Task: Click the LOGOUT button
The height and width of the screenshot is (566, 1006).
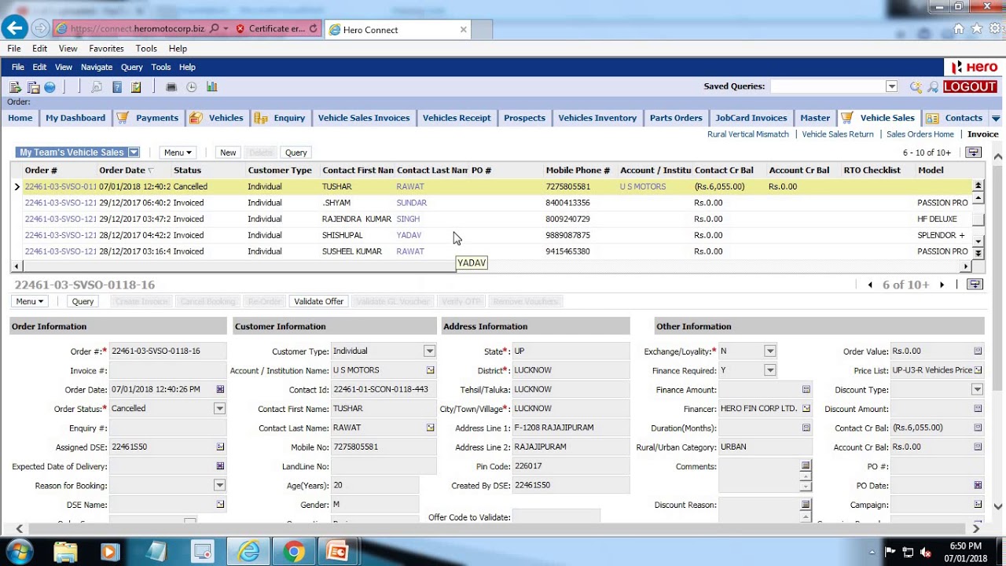Action: [970, 86]
